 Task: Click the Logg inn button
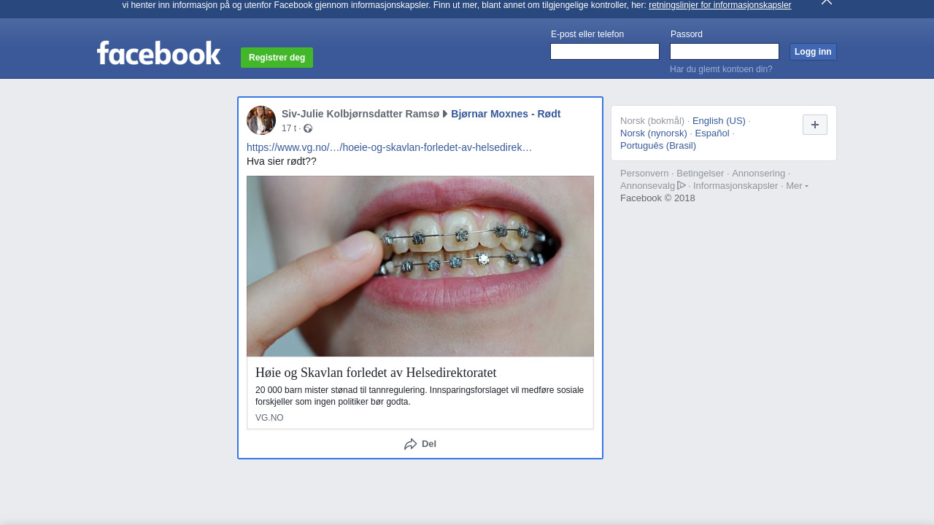(x=813, y=52)
